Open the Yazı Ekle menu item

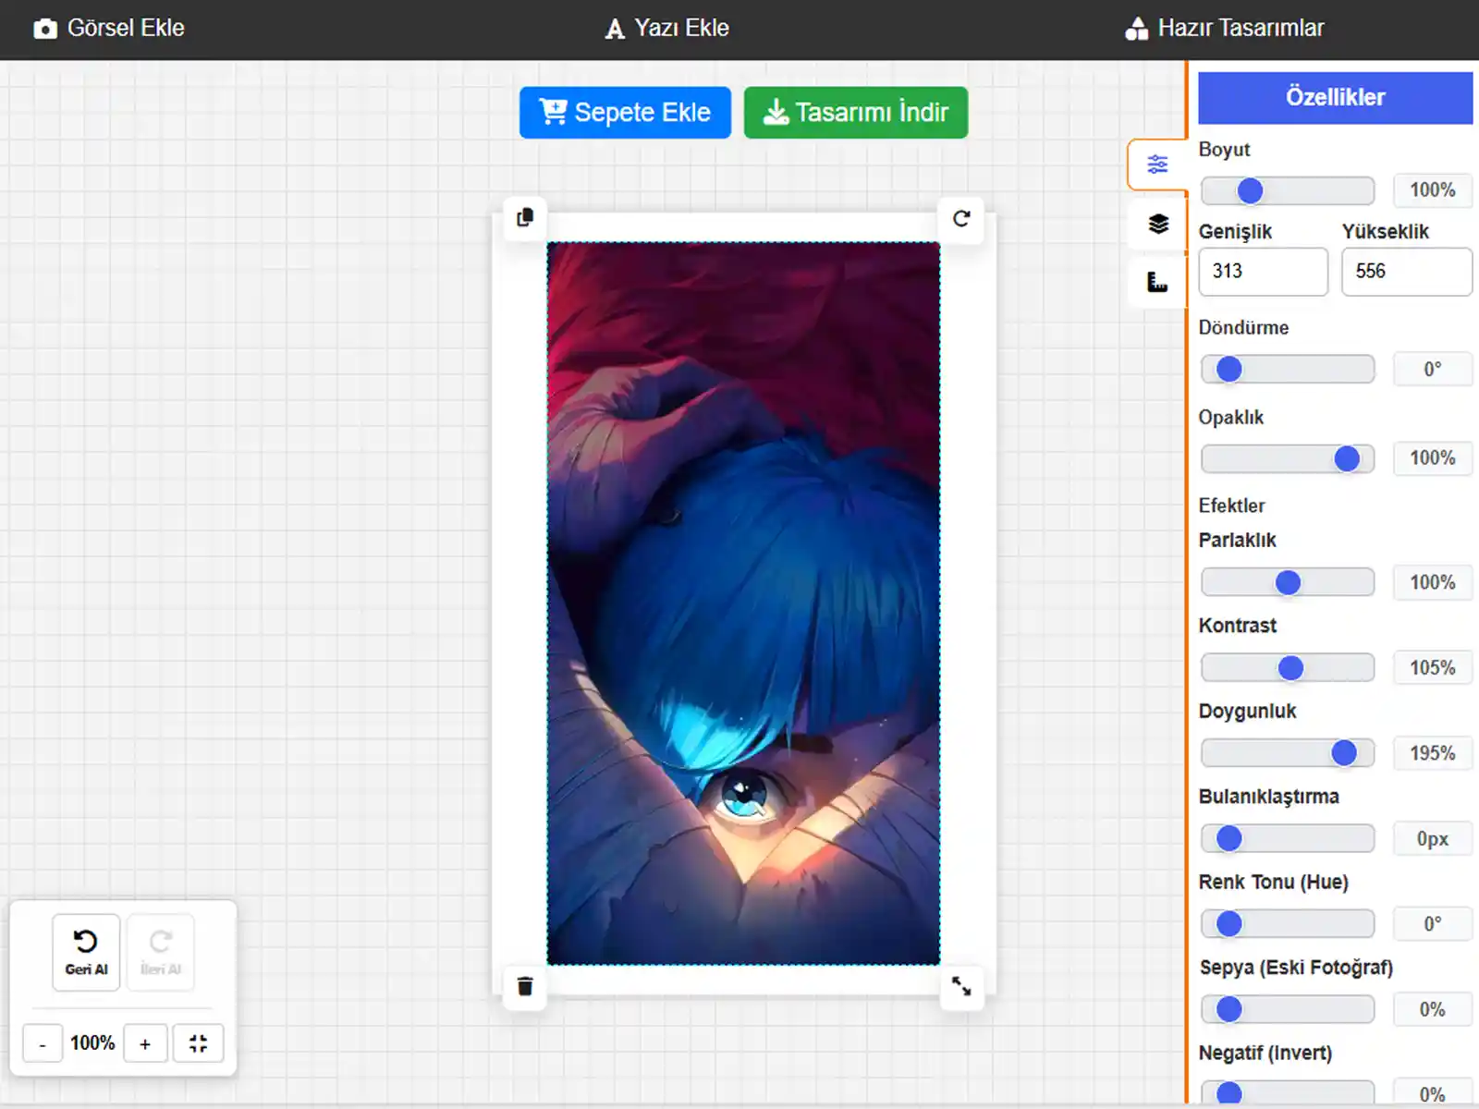point(666,29)
